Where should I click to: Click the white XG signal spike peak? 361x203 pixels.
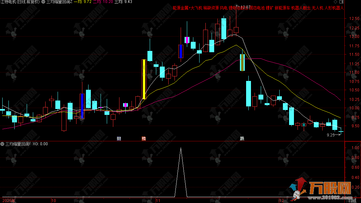point(181,148)
